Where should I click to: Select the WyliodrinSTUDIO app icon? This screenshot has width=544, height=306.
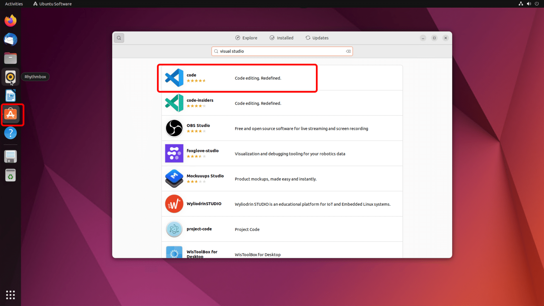coord(174,204)
